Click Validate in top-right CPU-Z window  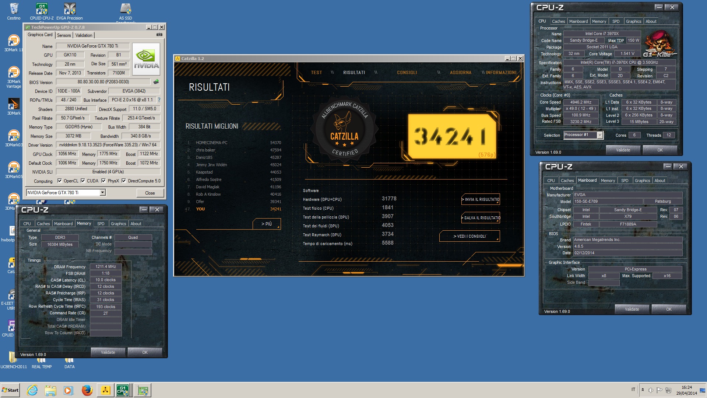point(623,150)
